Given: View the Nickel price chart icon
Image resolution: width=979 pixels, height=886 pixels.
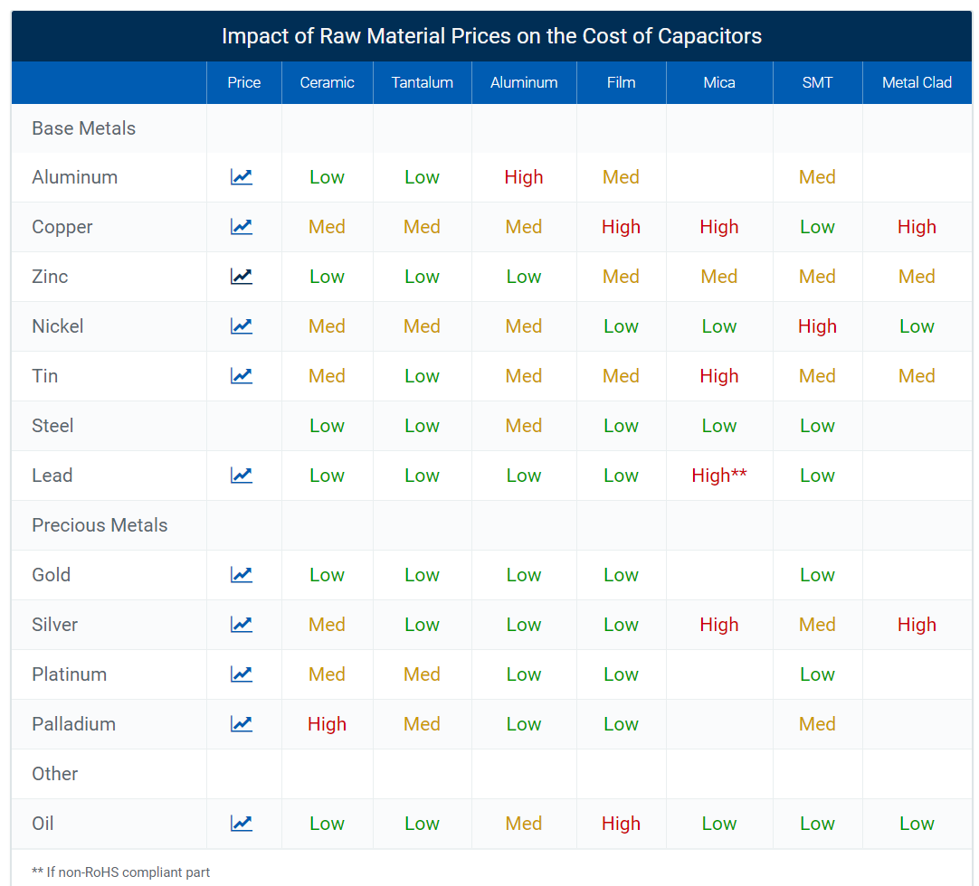Looking at the screenshot, I should point(242,326).
